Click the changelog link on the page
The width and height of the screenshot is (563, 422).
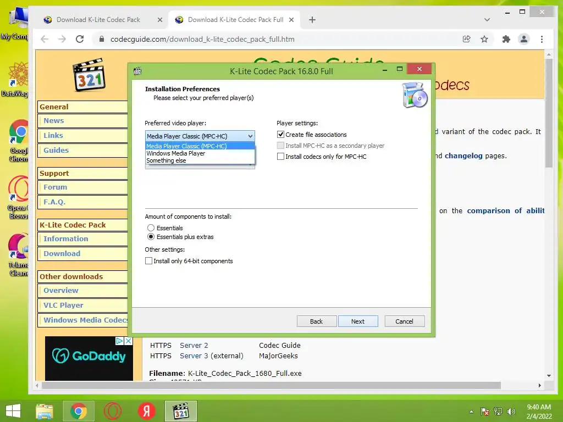463,156
